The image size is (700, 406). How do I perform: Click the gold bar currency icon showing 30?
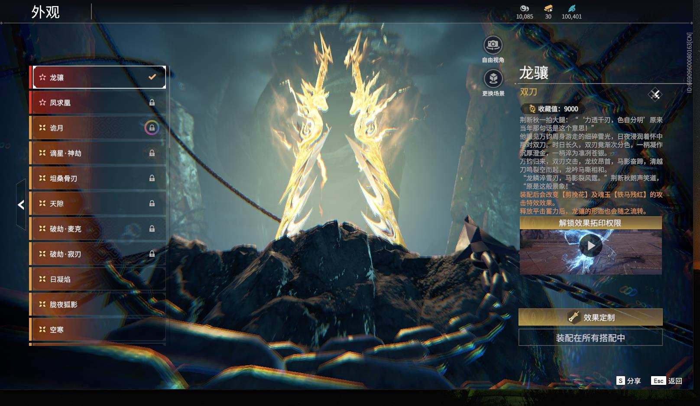click(548, 8)
